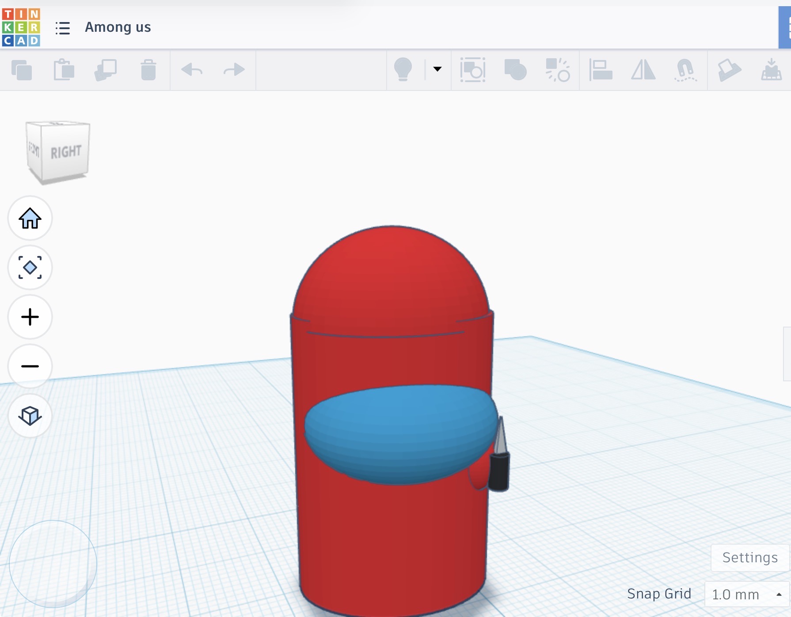The height and width of the screenshot is (617, 791).
Task: Toggle perspective/orthographic view cube button
Action: (x=30, y=416)
